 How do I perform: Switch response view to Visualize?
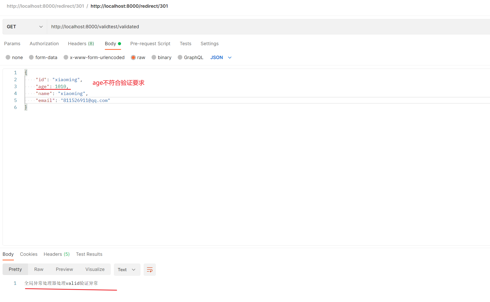click(95, 269)
